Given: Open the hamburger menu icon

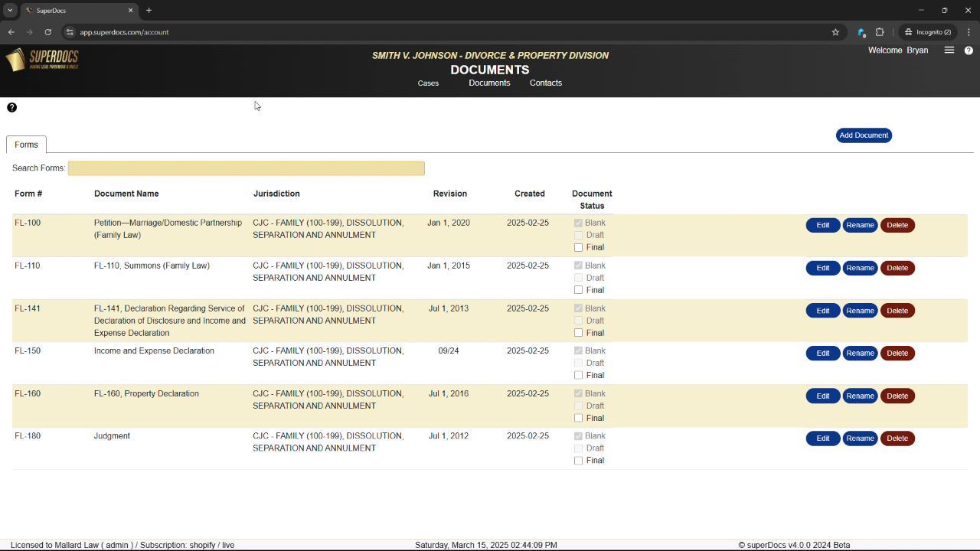Looking at the screenshot, I should coord(949,51).
